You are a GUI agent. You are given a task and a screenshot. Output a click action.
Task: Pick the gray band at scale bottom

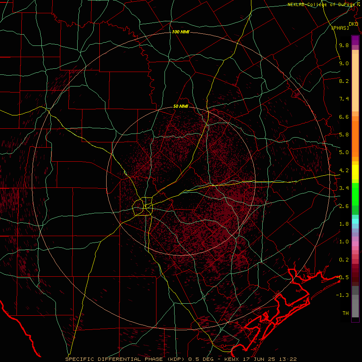pyautogui.click(x=355, y=308)
